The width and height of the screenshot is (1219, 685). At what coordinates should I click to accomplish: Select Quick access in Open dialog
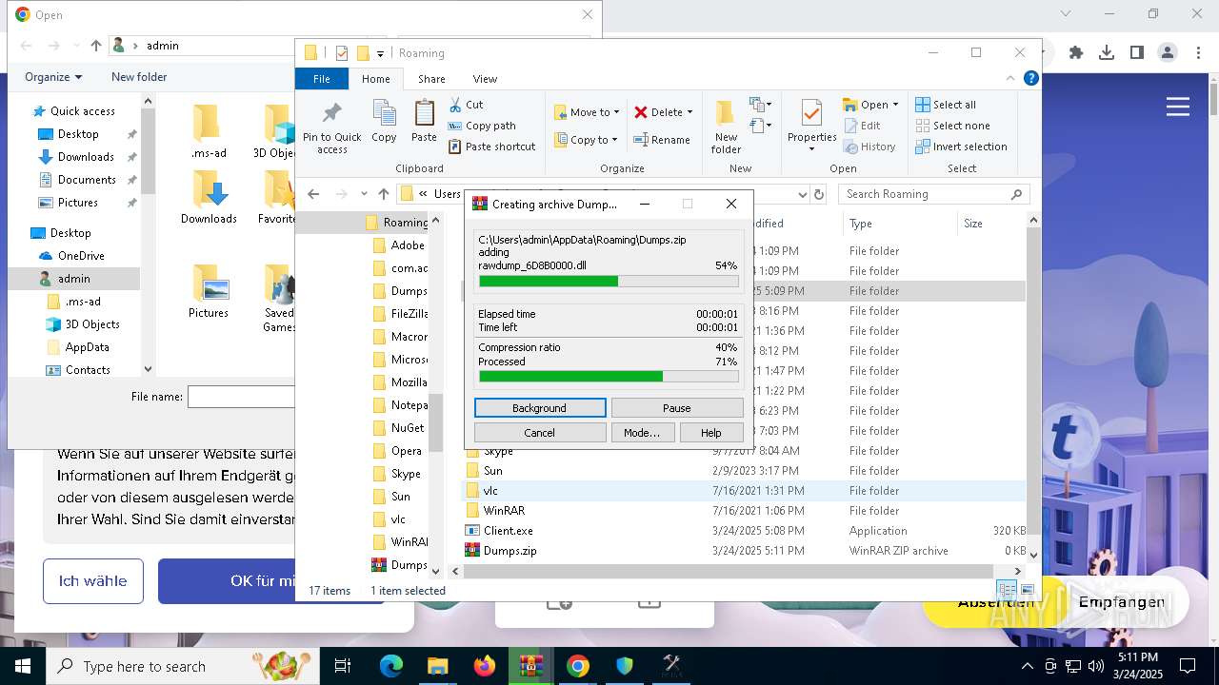pyautogui.click(x=83, y=111)
